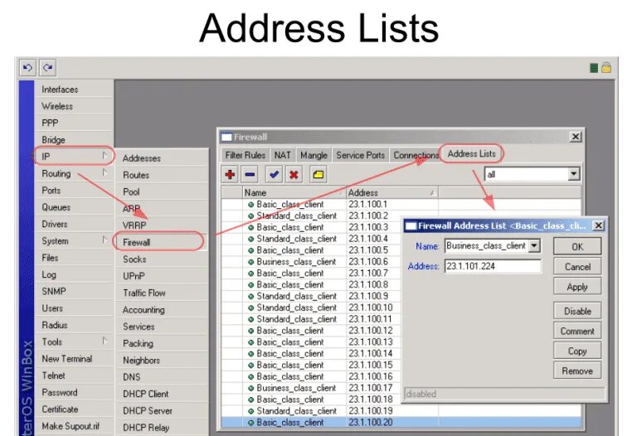Image resolution: width=637 pixels, height=436 pixels.
Task: Open the PPP menu item
Action: tap(74, 123)
